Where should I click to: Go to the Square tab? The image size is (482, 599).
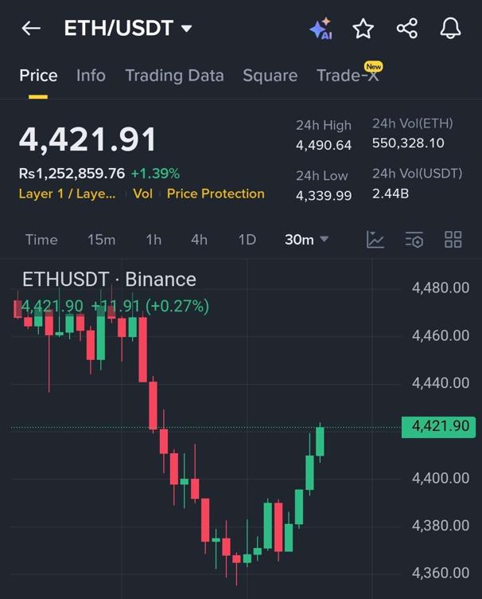click(270, 76)
